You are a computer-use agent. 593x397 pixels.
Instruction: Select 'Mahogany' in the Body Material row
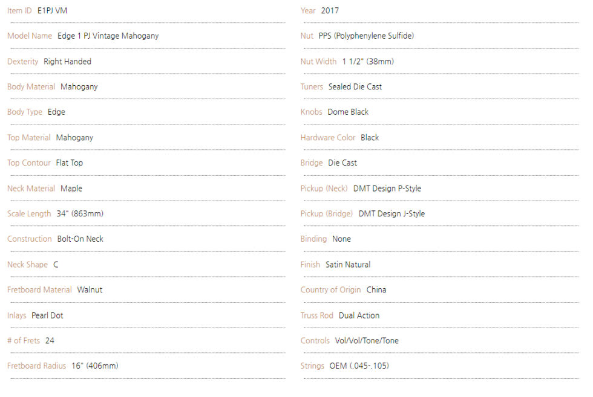(79, 87)
